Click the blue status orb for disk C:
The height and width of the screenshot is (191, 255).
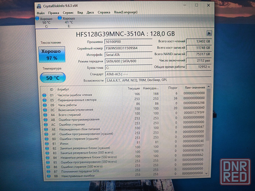pyautogui.click(x=37, y=18)
